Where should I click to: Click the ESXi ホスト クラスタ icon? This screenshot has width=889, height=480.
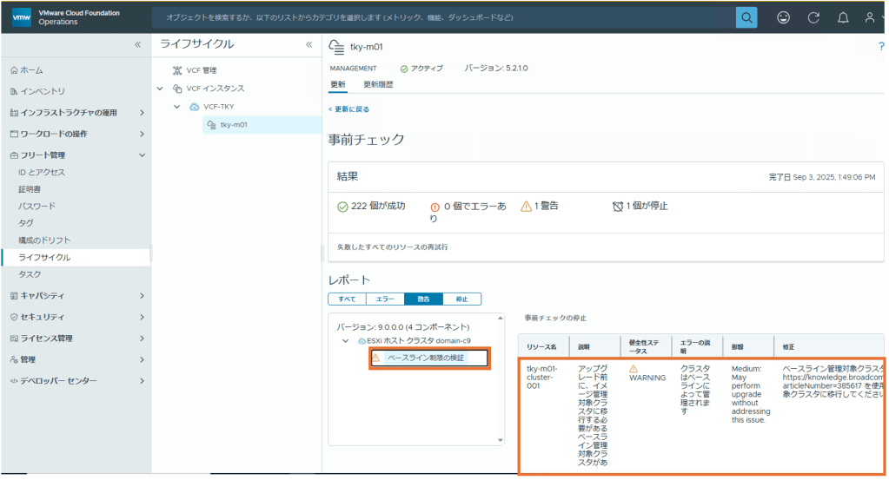(362, 341)
